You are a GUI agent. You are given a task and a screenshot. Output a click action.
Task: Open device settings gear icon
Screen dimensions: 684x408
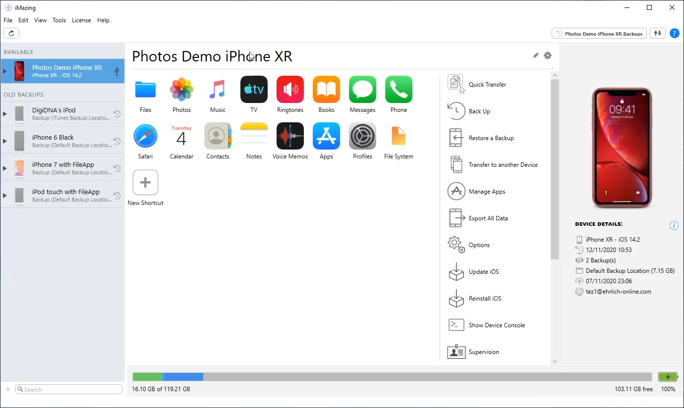pos(548,55)
